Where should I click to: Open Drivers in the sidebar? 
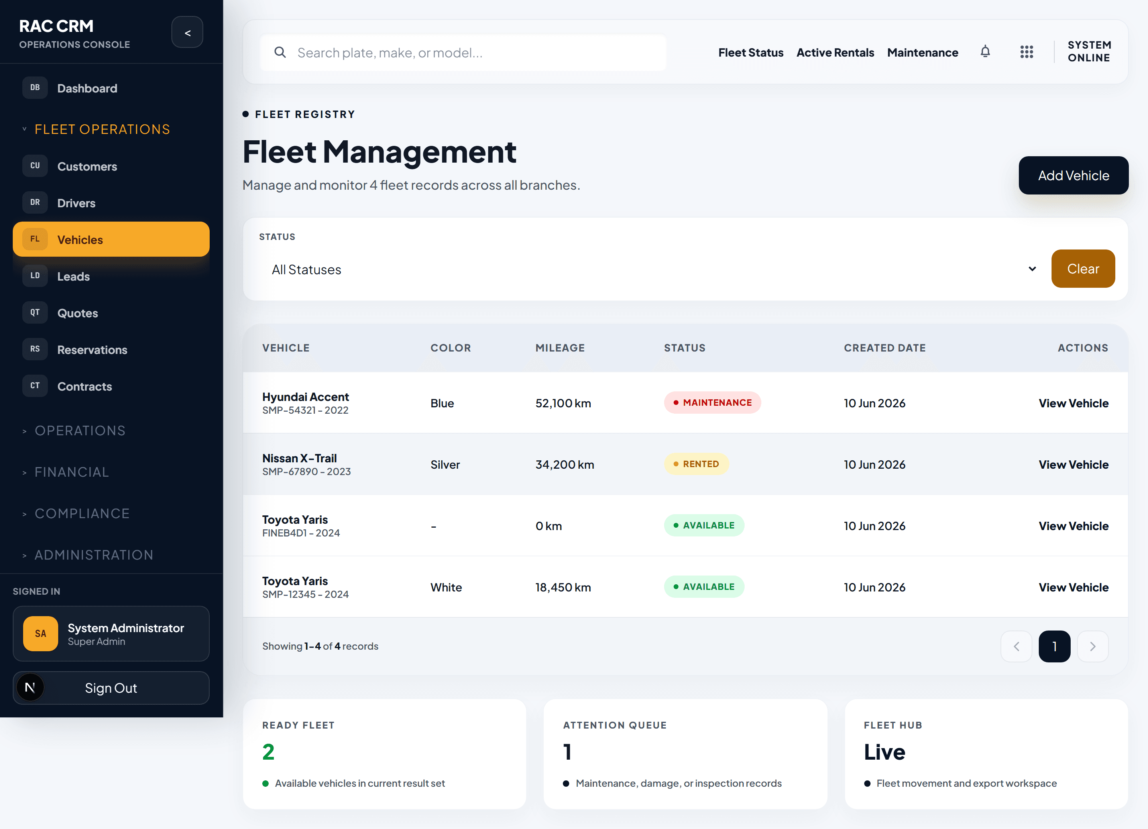[x=111, y=202]
